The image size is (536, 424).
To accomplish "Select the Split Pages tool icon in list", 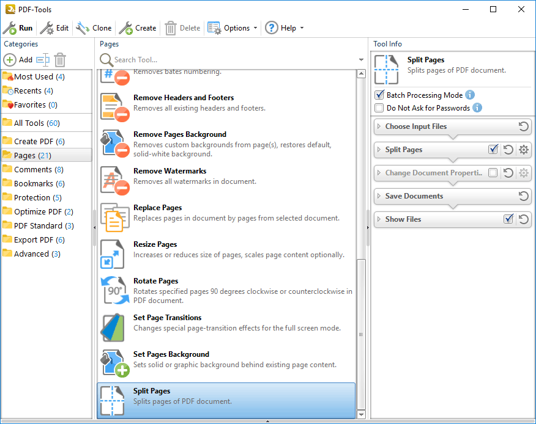I will [113, 400].
